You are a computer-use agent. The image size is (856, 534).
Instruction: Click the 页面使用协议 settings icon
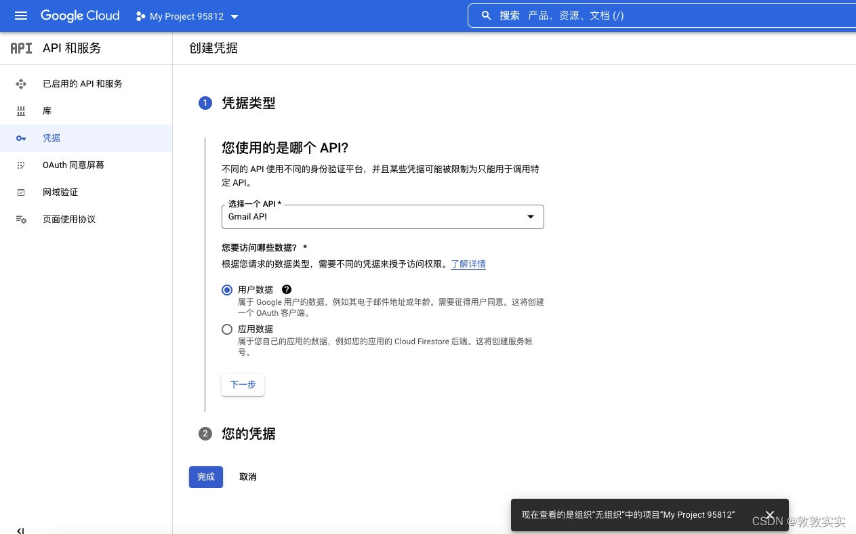tap(21, 220)
